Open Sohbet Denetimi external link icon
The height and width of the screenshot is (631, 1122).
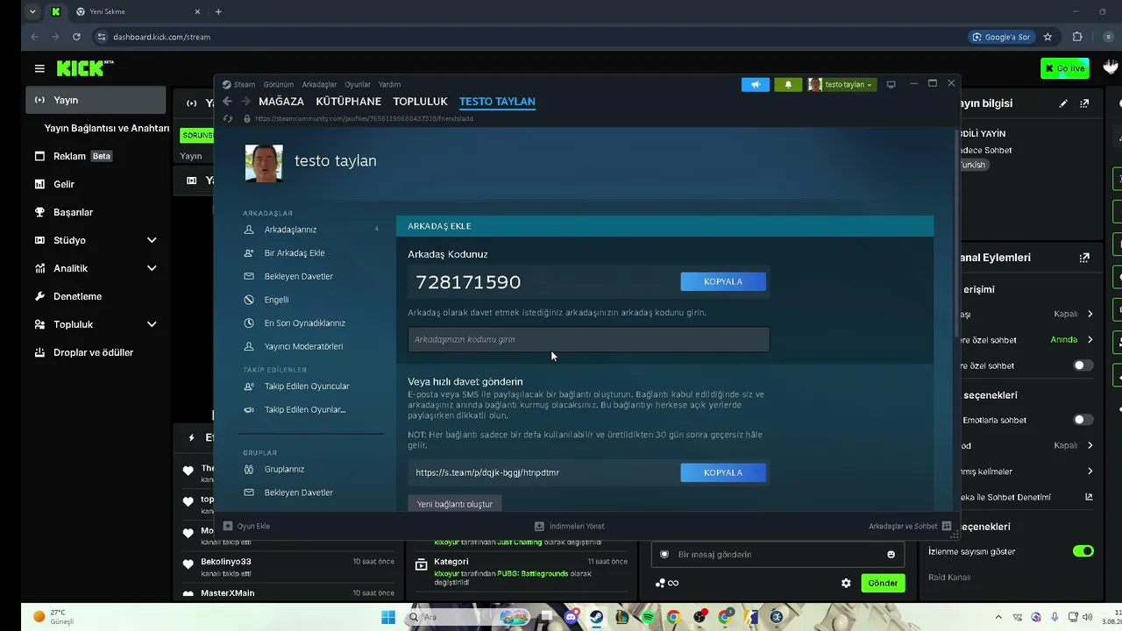coord(1090,497)
